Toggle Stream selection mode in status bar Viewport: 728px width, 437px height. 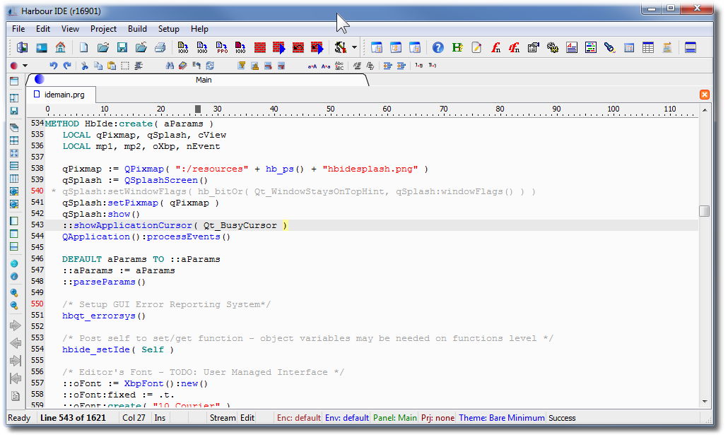(x=223, y=418)
